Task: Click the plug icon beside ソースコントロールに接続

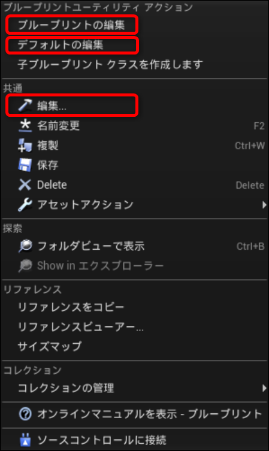Action: point(25,440)
